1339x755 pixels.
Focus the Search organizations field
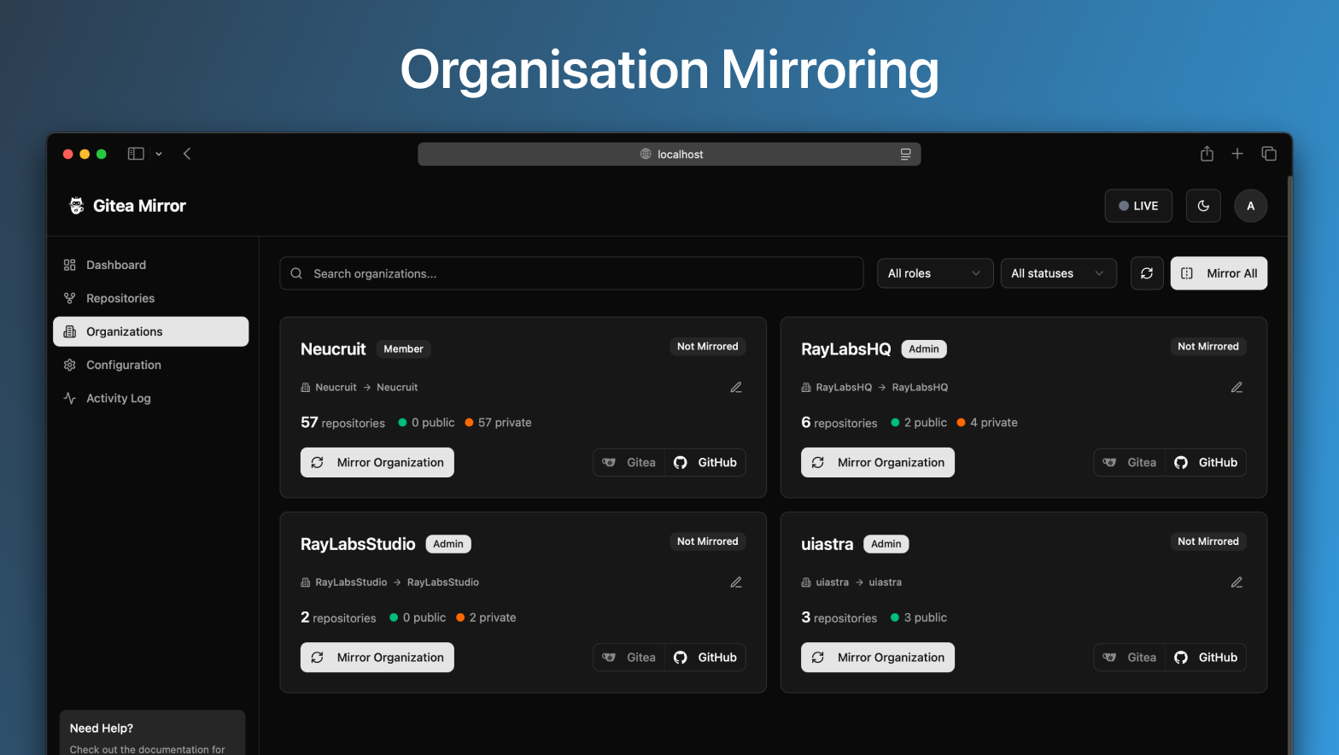(570, 273)
